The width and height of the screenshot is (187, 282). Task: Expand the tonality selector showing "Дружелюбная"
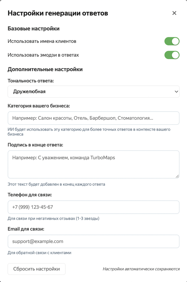[x=93, y=91]
